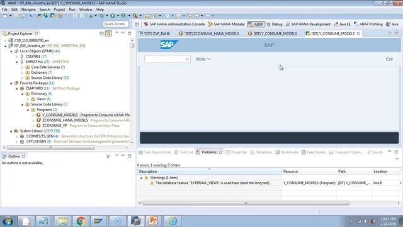Open the SAP command field dropdown
The height and width of the screenshot is (227, 403).
[x=187, y=59]
